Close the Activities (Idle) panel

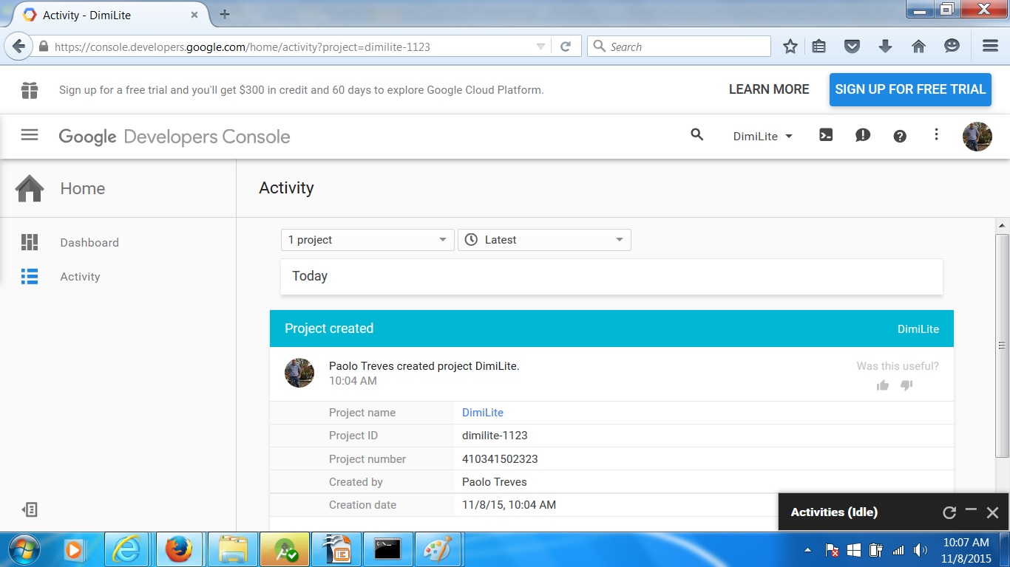click(993, 512)
